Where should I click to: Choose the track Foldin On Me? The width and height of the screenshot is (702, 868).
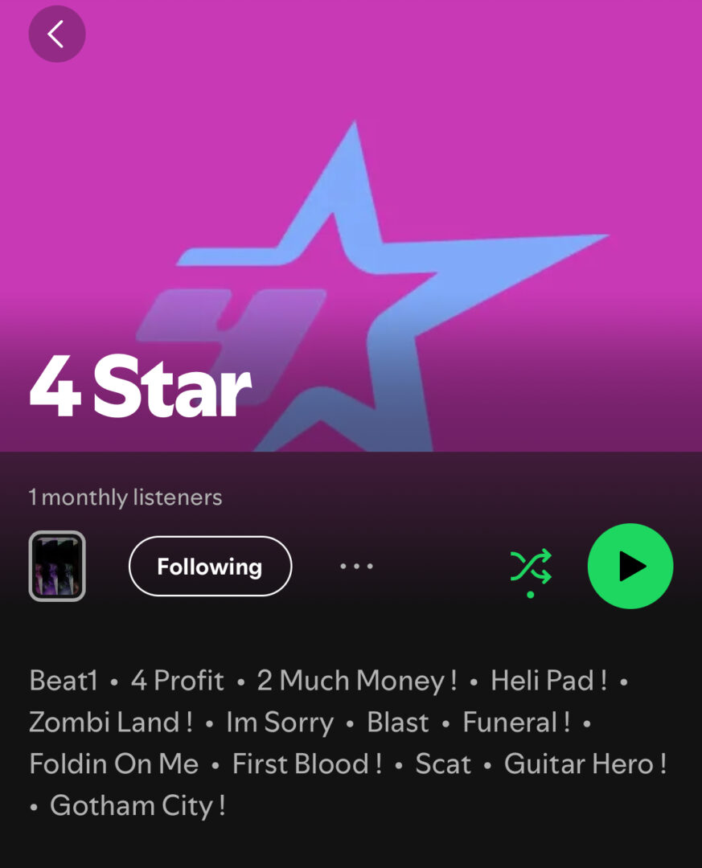(x=114, y=764)
